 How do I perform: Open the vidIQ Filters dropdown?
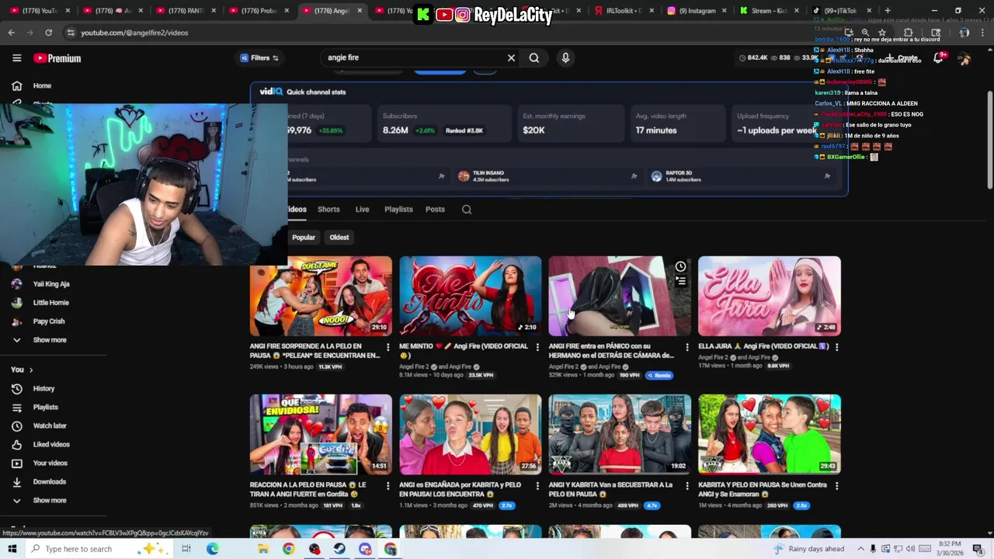pos(259,57)
